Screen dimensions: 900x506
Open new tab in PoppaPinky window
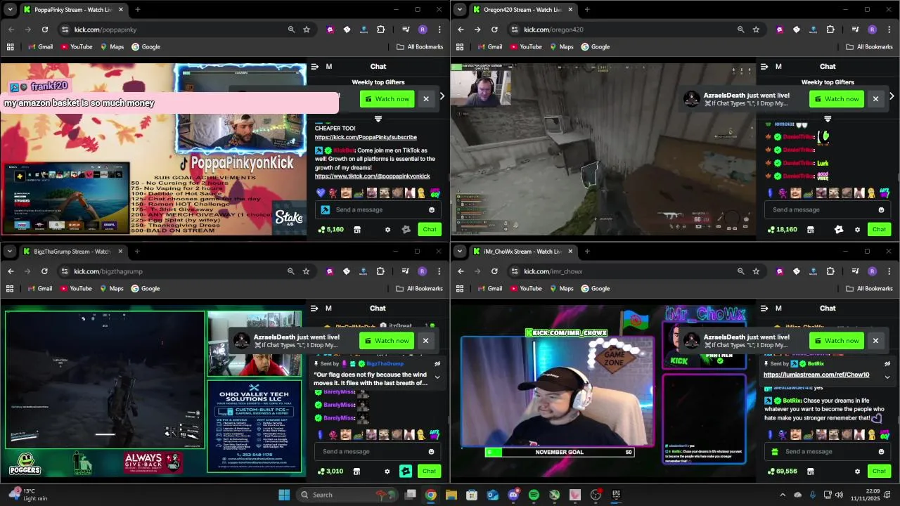click(x=137, y=9)
